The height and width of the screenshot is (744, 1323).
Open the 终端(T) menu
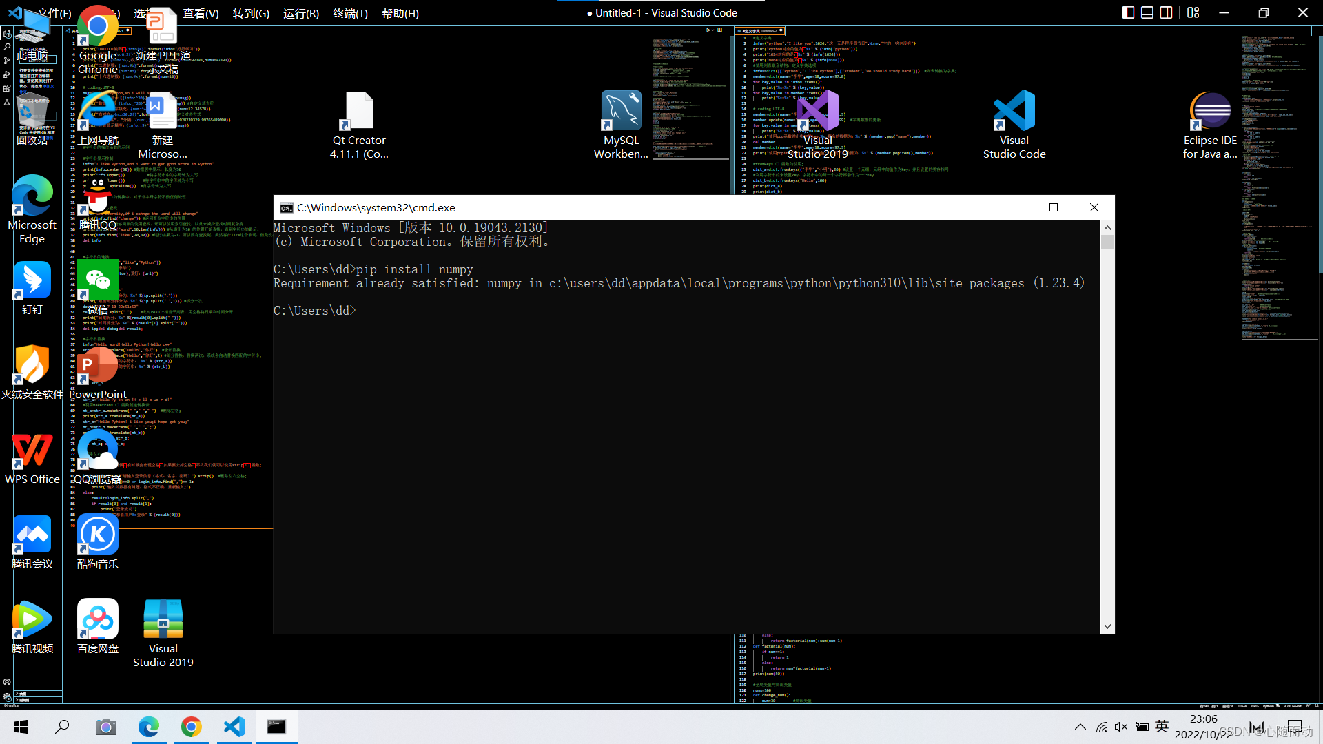[x=350, y=13]
